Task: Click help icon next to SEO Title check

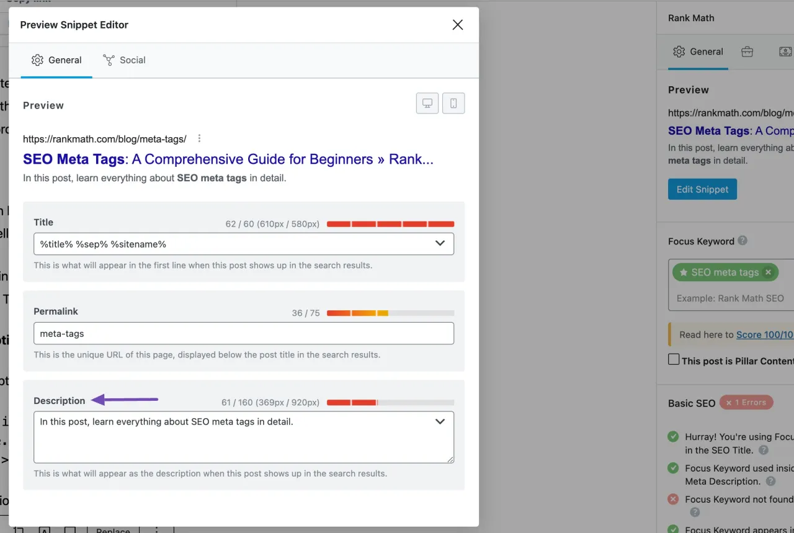Action: [764, 450]
